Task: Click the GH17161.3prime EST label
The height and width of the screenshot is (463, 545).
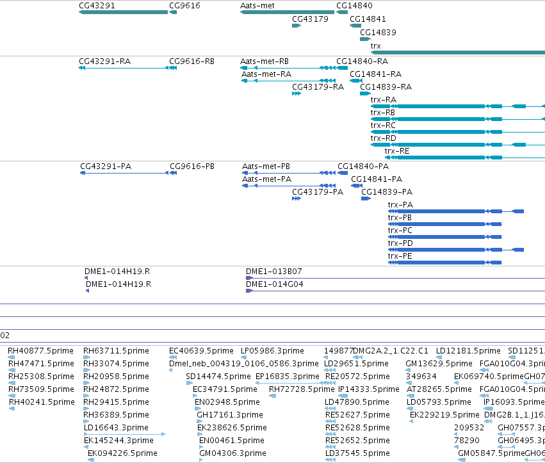Action: [x=230, y=415]
